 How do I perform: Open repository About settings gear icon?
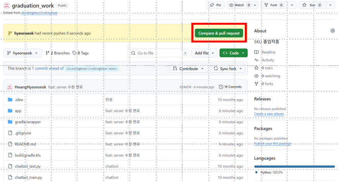point(332,31)
